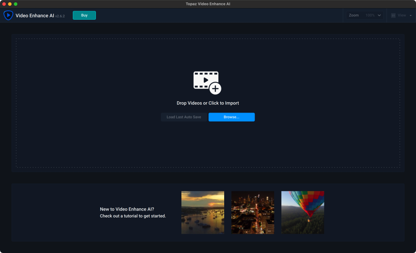The height and width of the screenshot is (253, 416).
Task: Click the Topaz shield play logo
Action: [x=8, y=15]
